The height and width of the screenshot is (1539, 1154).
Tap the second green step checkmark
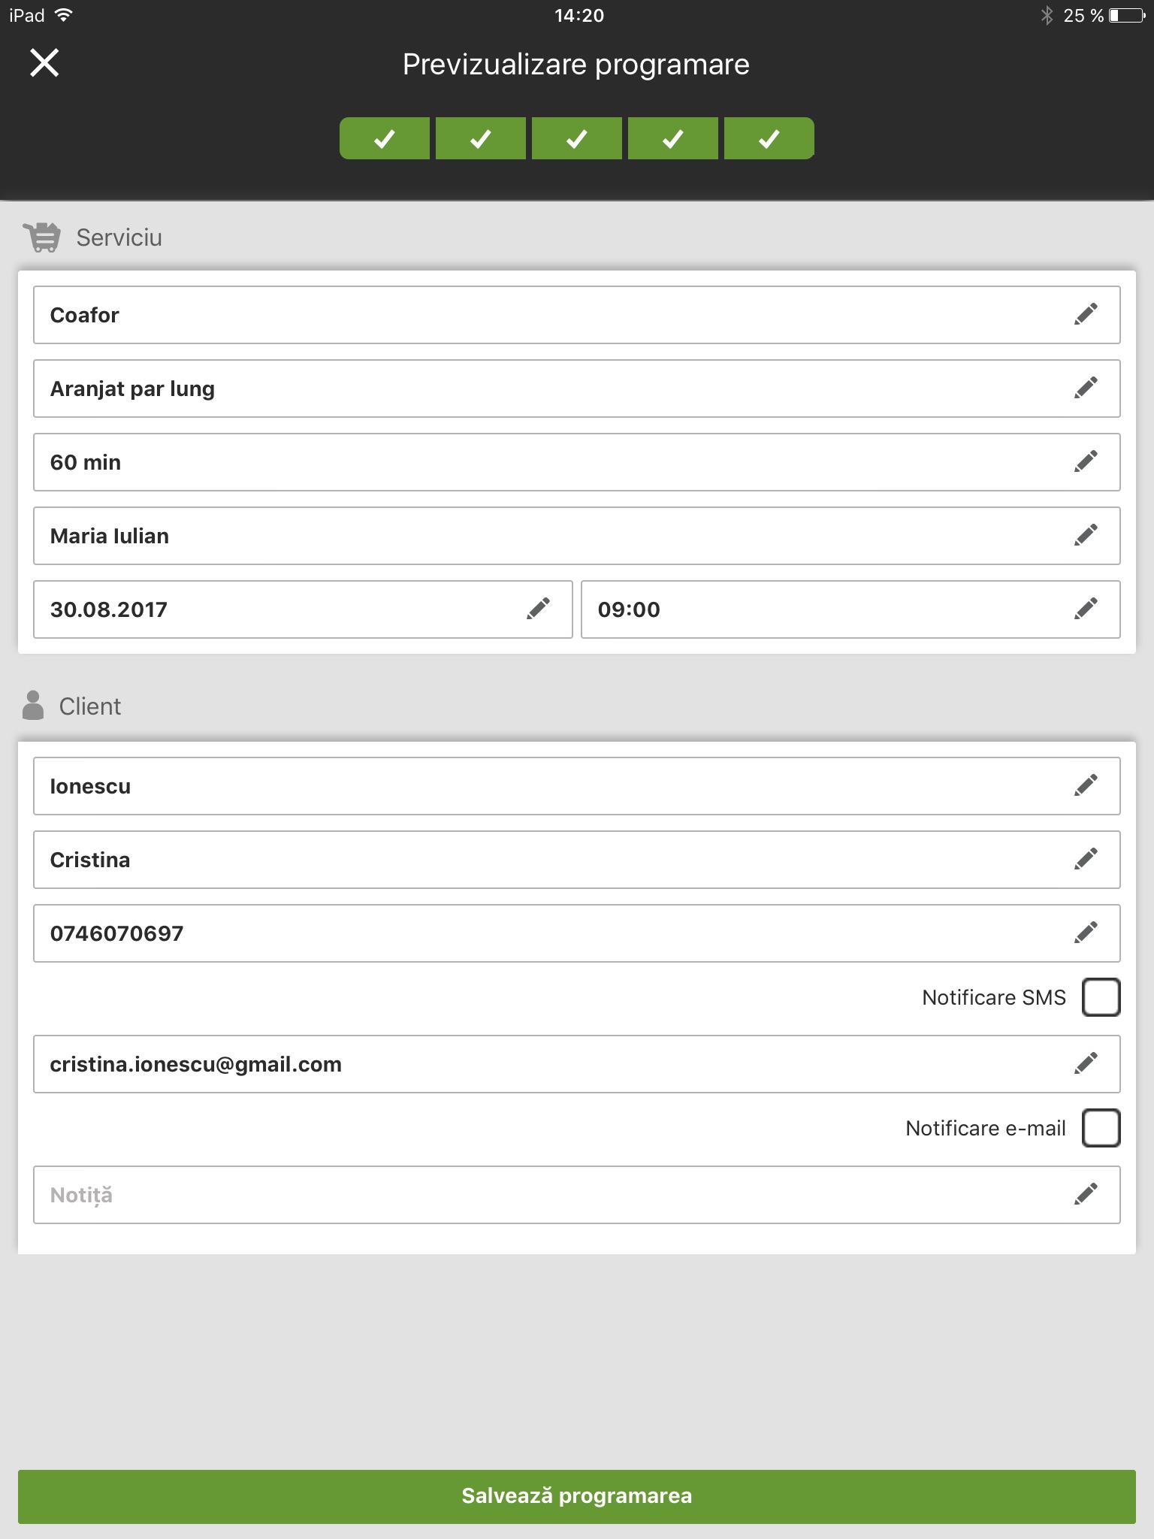tap(481, 138)
